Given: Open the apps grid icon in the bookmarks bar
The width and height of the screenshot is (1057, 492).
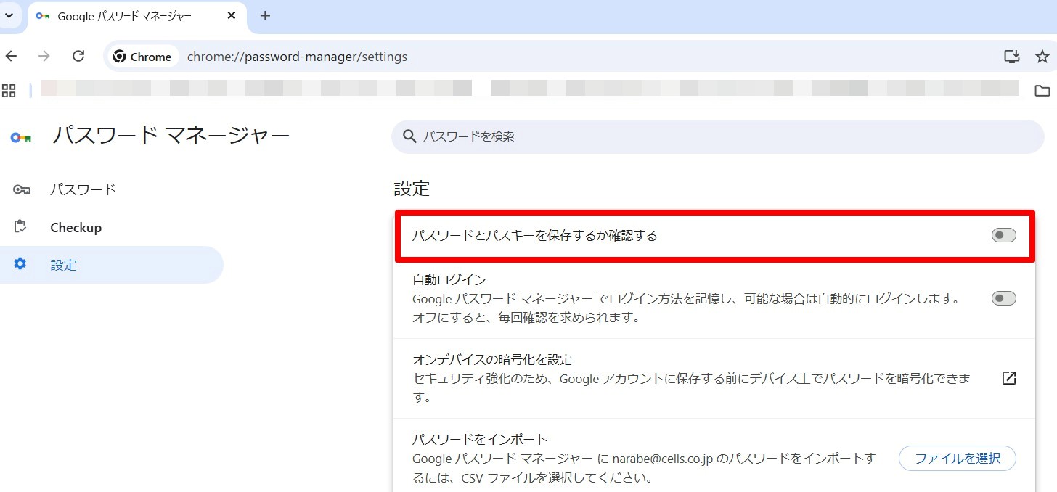Looking at the screenshot, I should point(9,91).
